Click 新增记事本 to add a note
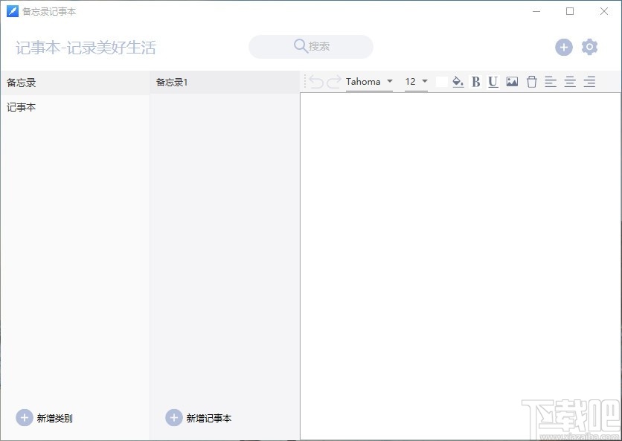Viewport: 622px width, 441px height. 199,418
